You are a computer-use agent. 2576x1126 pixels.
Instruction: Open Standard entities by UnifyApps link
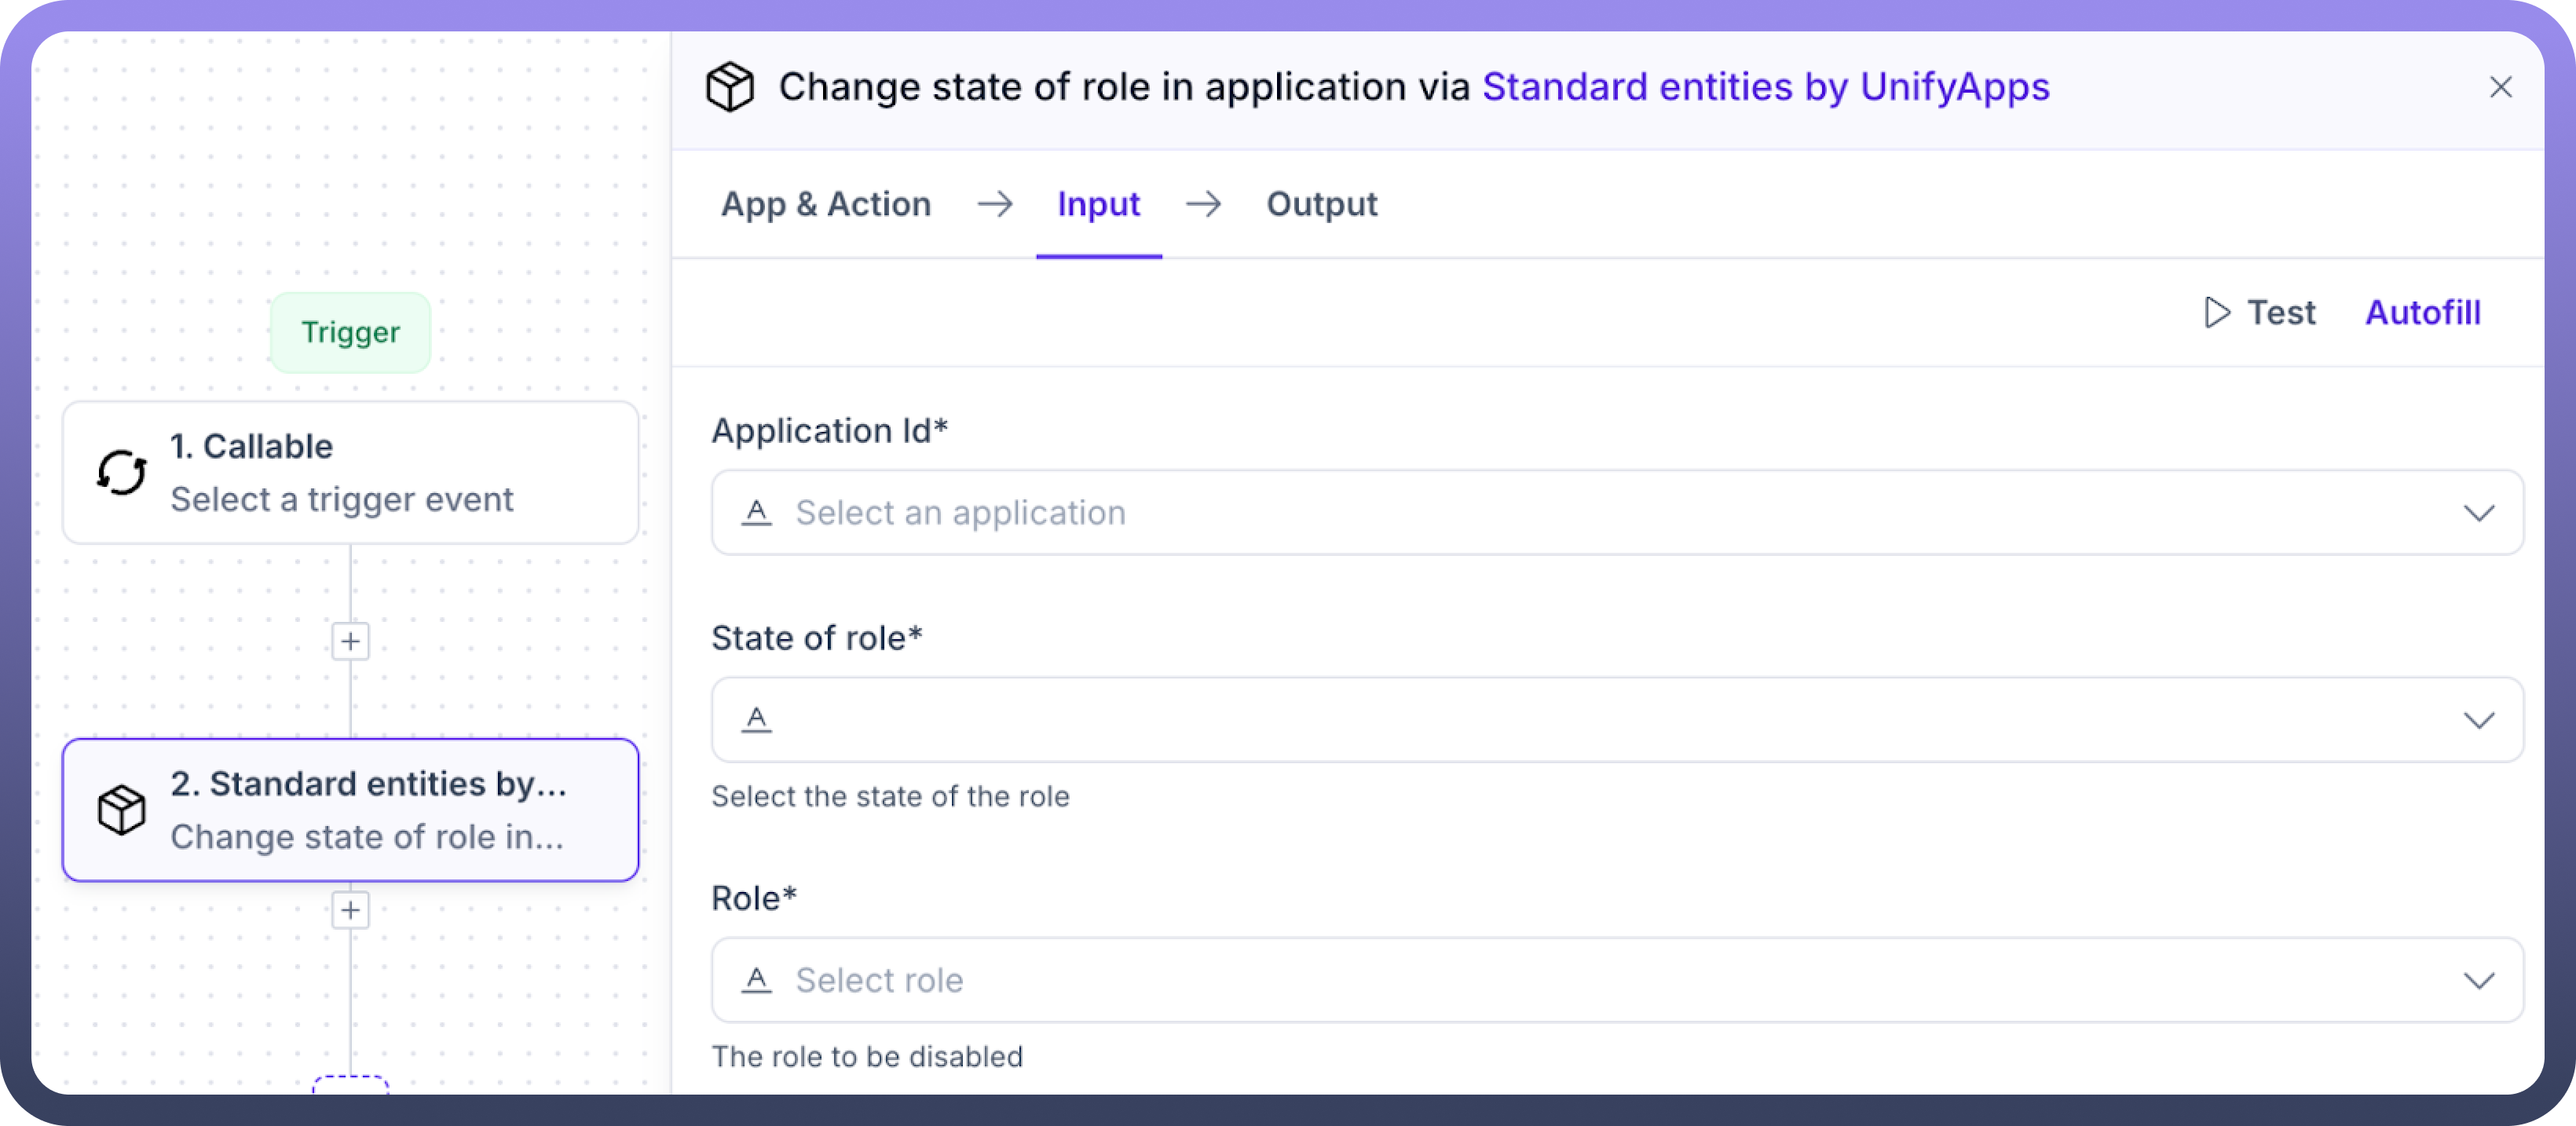point(1765,87)
